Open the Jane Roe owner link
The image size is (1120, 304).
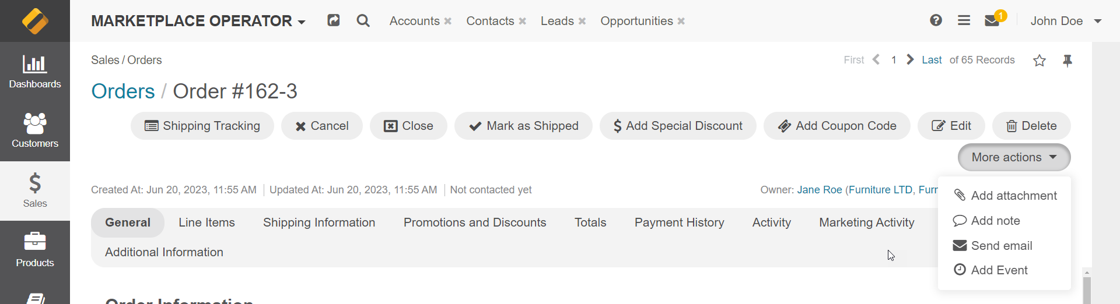pos(820,190)
